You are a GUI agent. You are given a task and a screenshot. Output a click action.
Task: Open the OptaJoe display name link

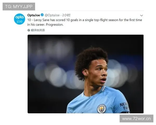[x=34, y=15]
